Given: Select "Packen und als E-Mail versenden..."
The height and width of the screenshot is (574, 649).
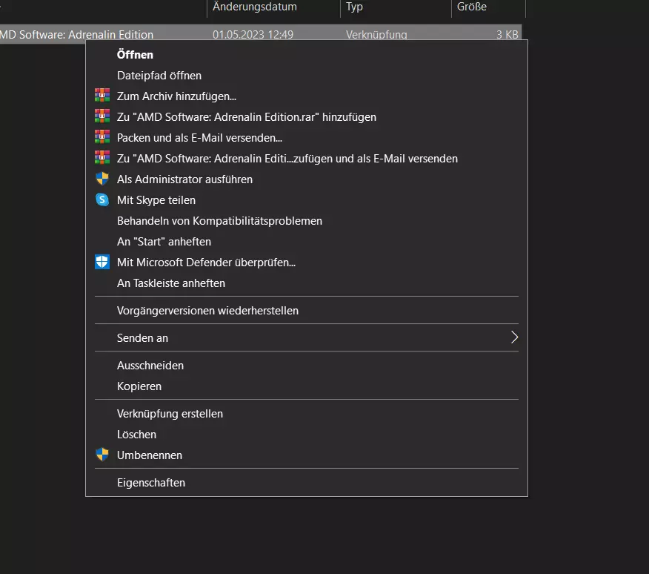Looking at the screenshot, I should click(x=307, y=138).
